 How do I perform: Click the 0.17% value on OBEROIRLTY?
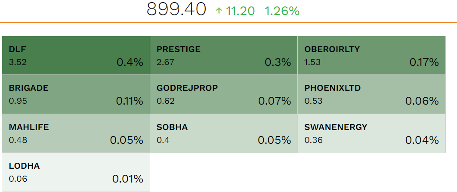click(x=424, y=62)
